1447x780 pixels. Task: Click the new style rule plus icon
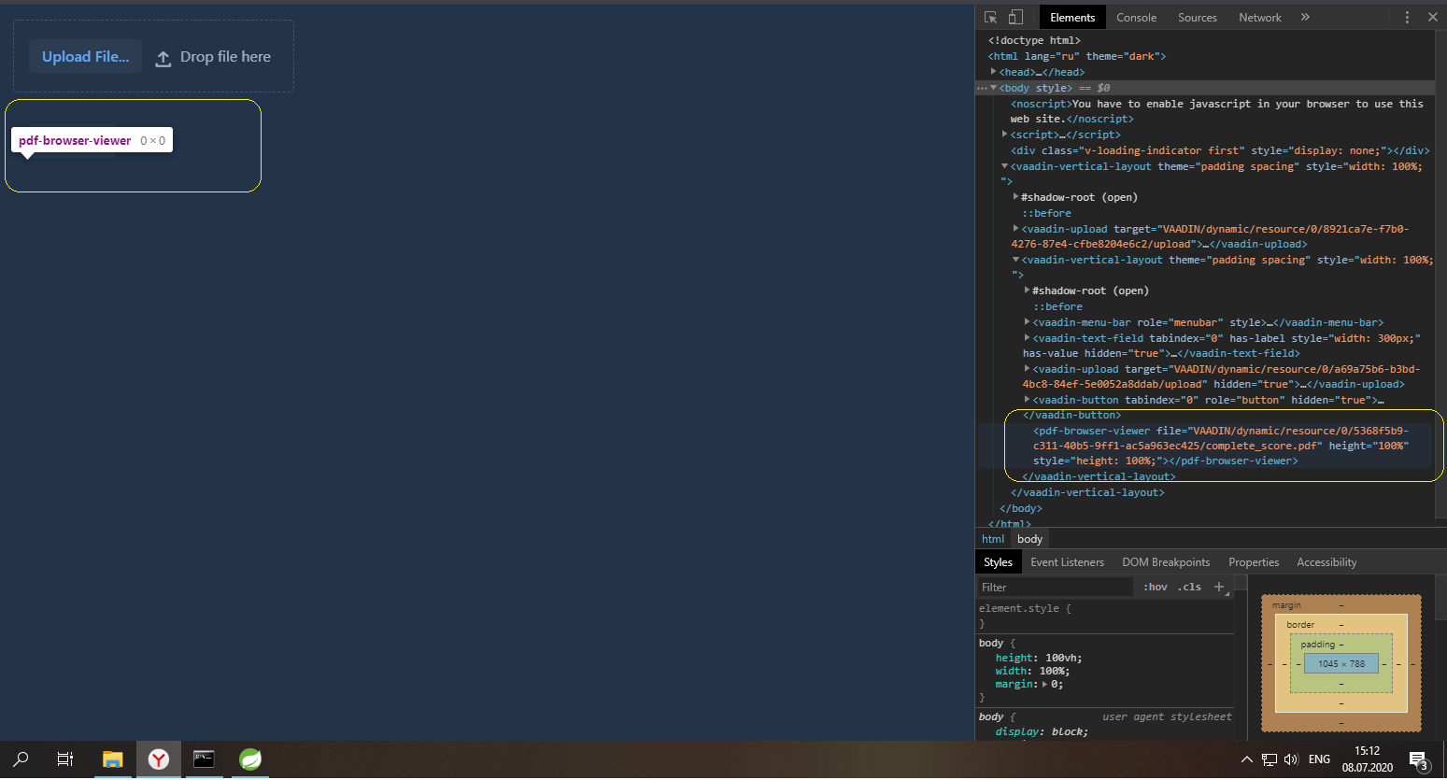coord(1219,587)
